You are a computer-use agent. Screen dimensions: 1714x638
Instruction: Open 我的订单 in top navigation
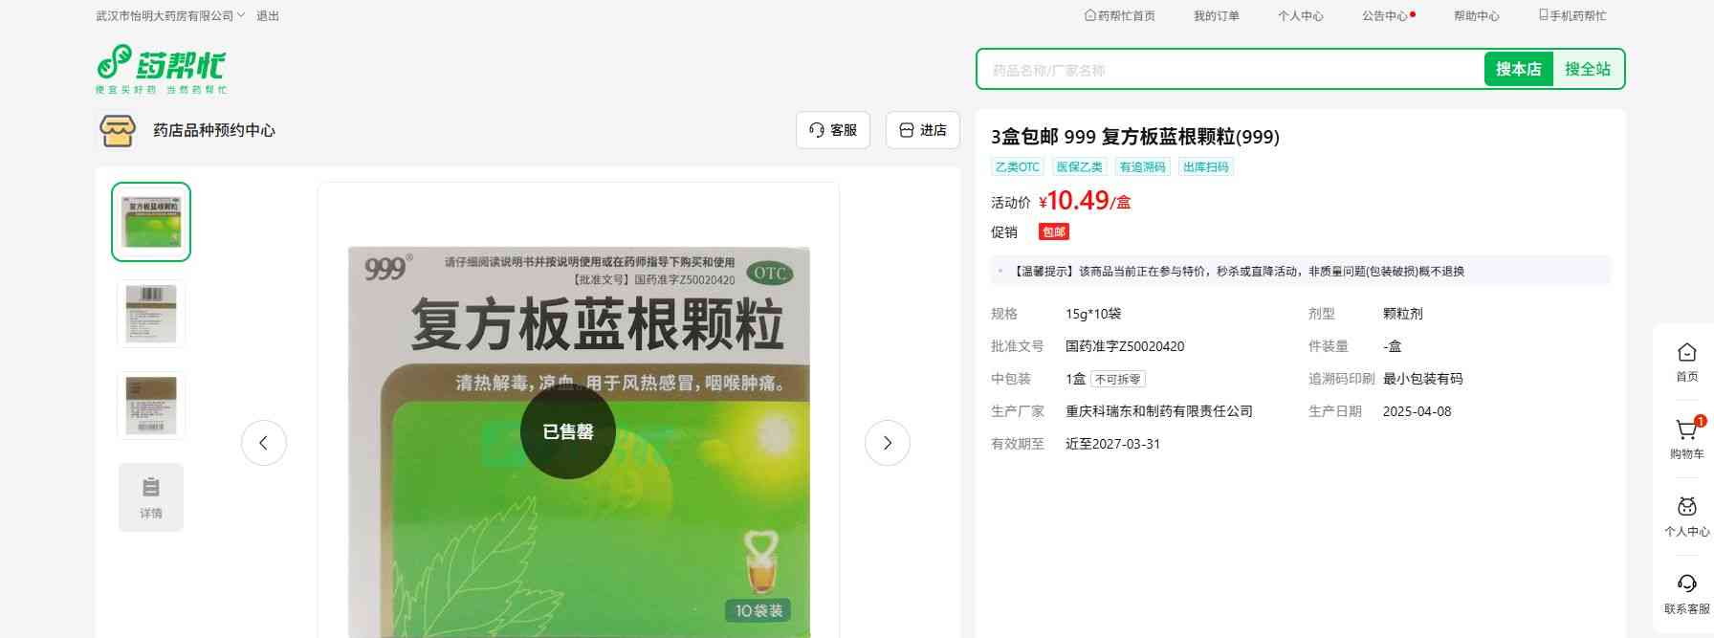1216,15
